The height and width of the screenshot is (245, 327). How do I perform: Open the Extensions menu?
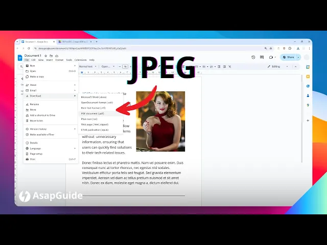[81, 60]
